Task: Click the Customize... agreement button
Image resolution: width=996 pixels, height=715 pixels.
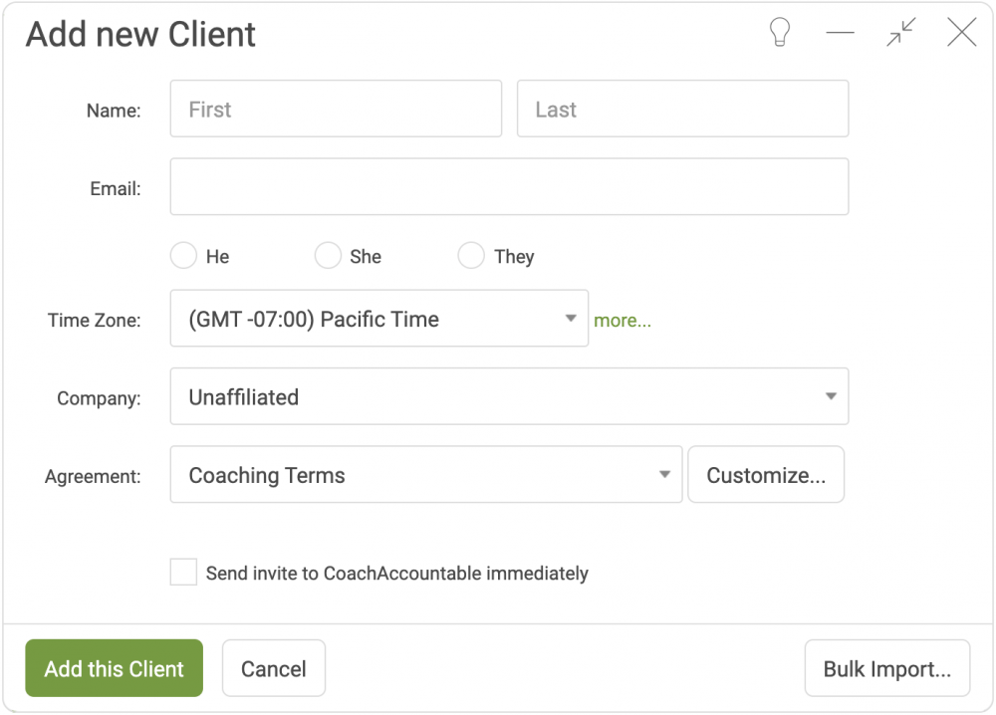Action: pos(766,474)
